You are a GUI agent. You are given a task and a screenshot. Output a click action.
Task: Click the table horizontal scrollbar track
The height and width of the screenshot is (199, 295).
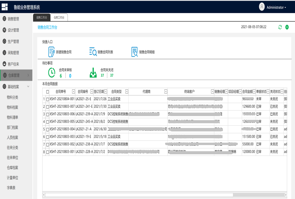pos(165,195)
